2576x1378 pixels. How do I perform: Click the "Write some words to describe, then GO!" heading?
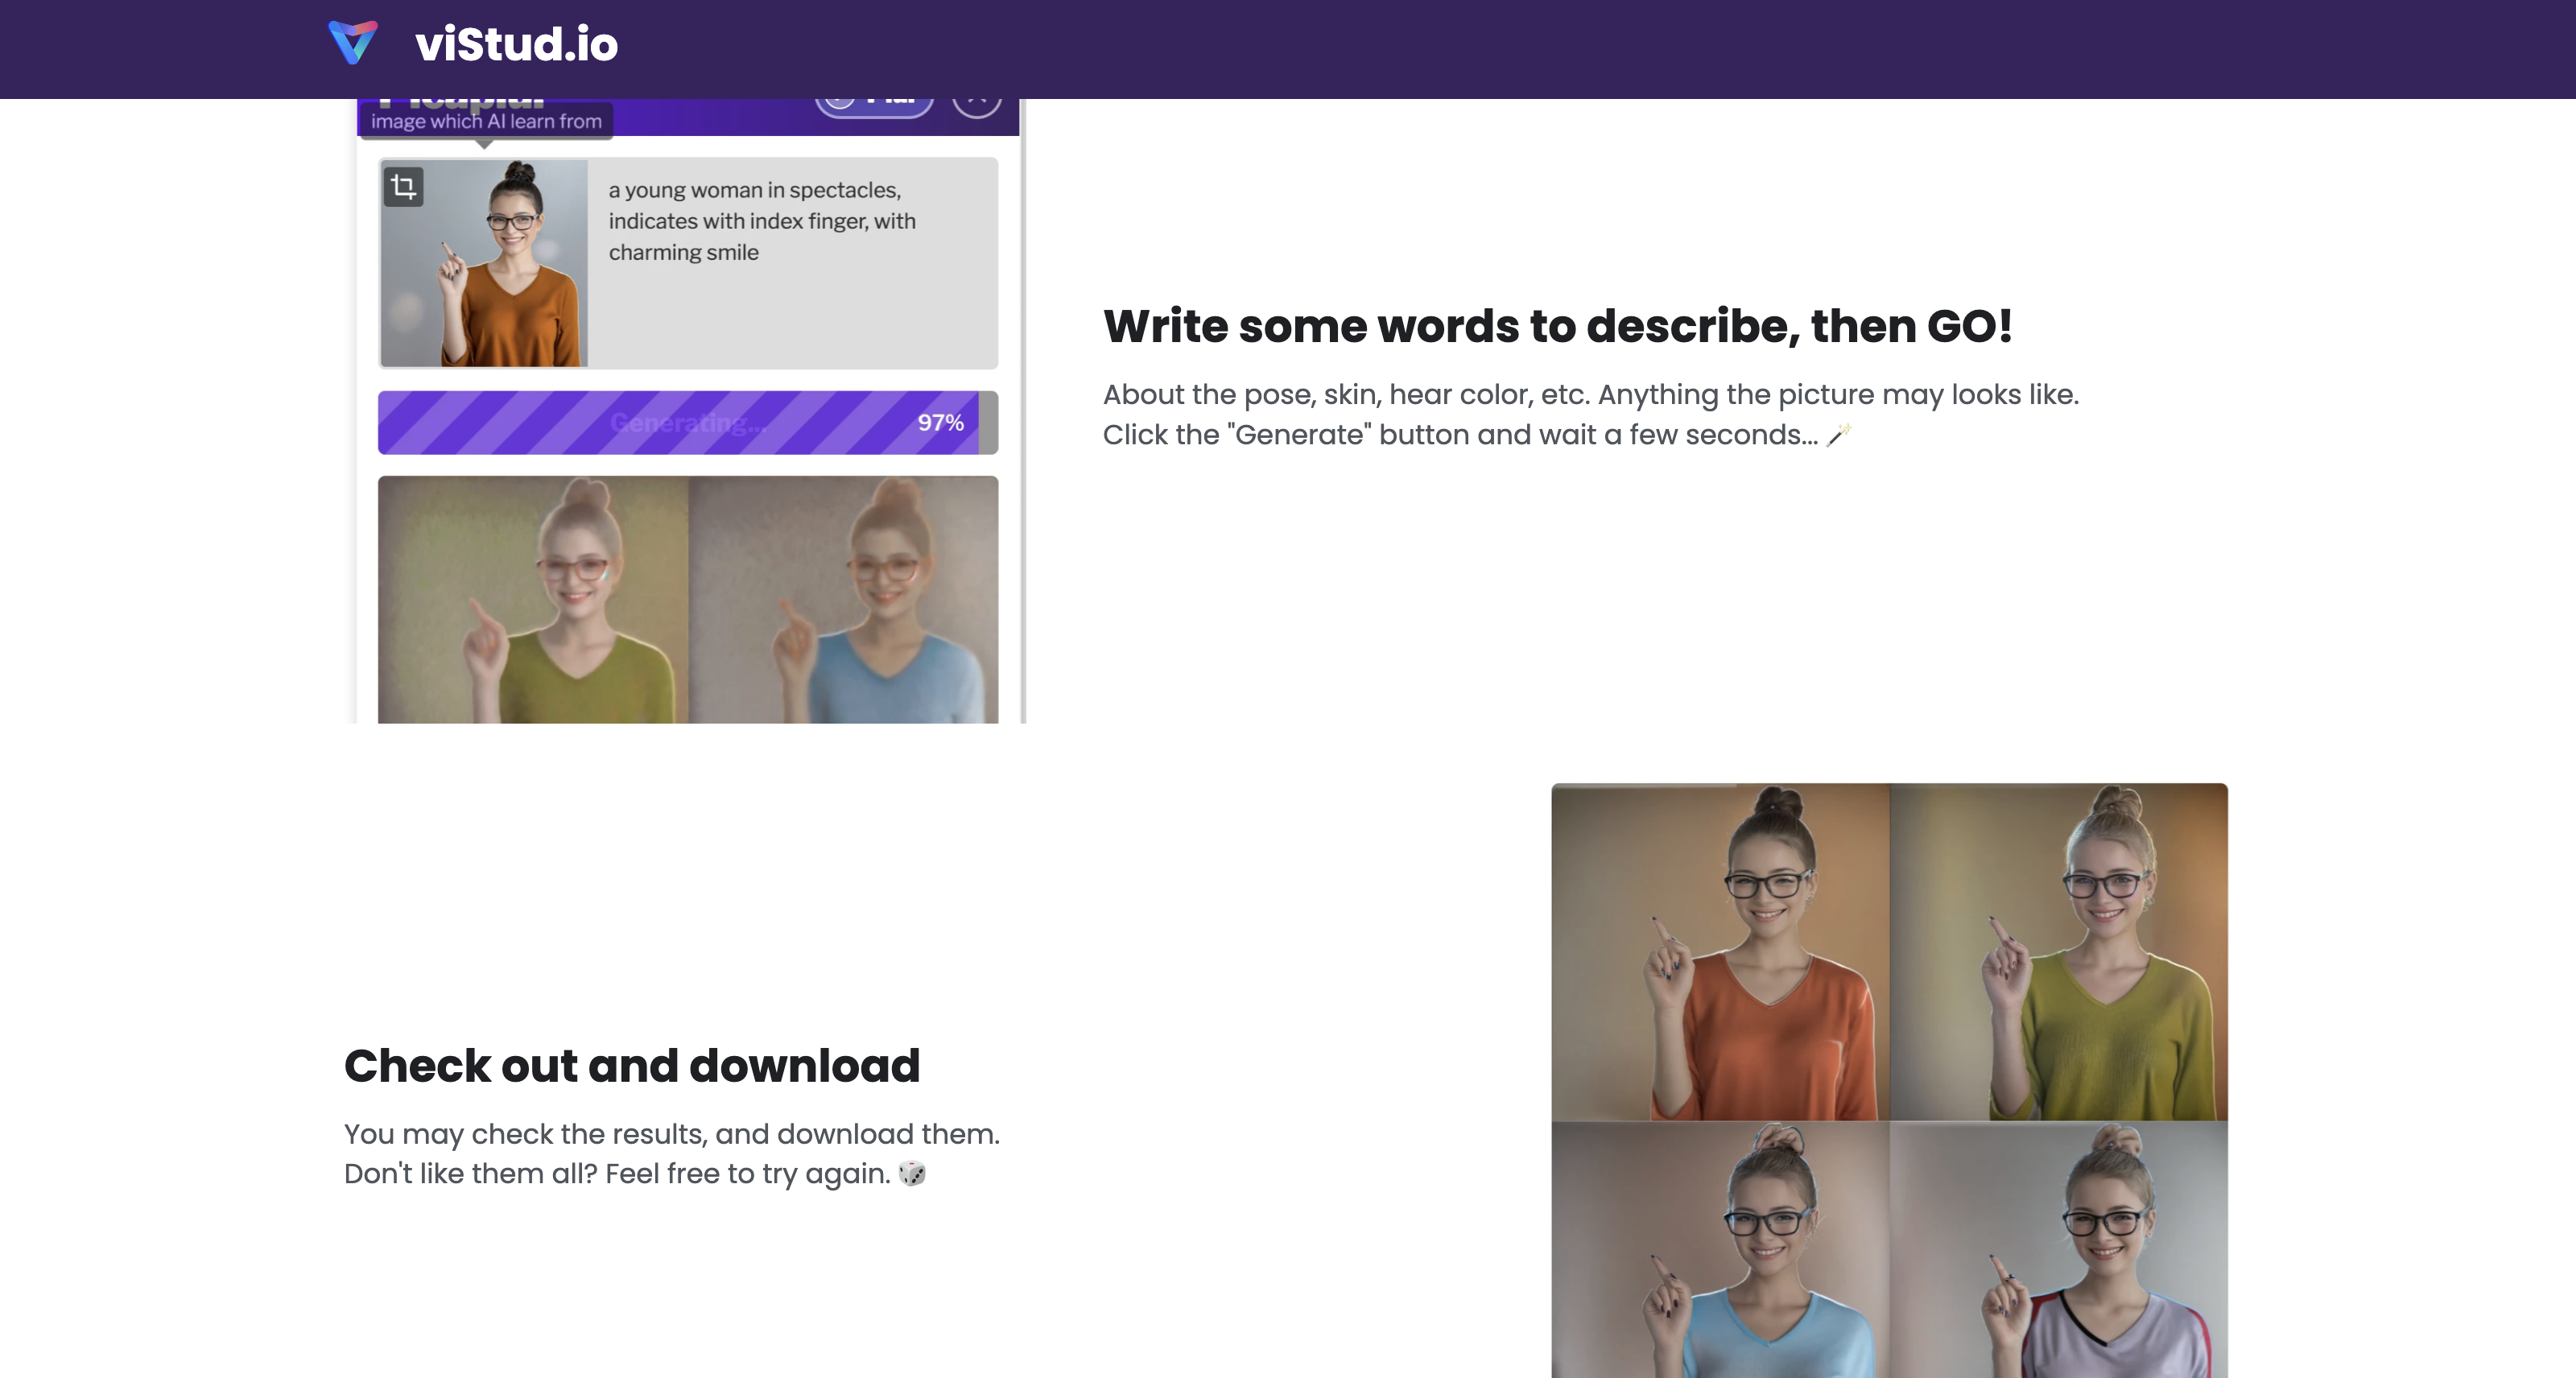[1557, 327]
